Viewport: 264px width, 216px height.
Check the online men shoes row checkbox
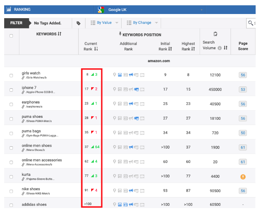coord(11,148)
